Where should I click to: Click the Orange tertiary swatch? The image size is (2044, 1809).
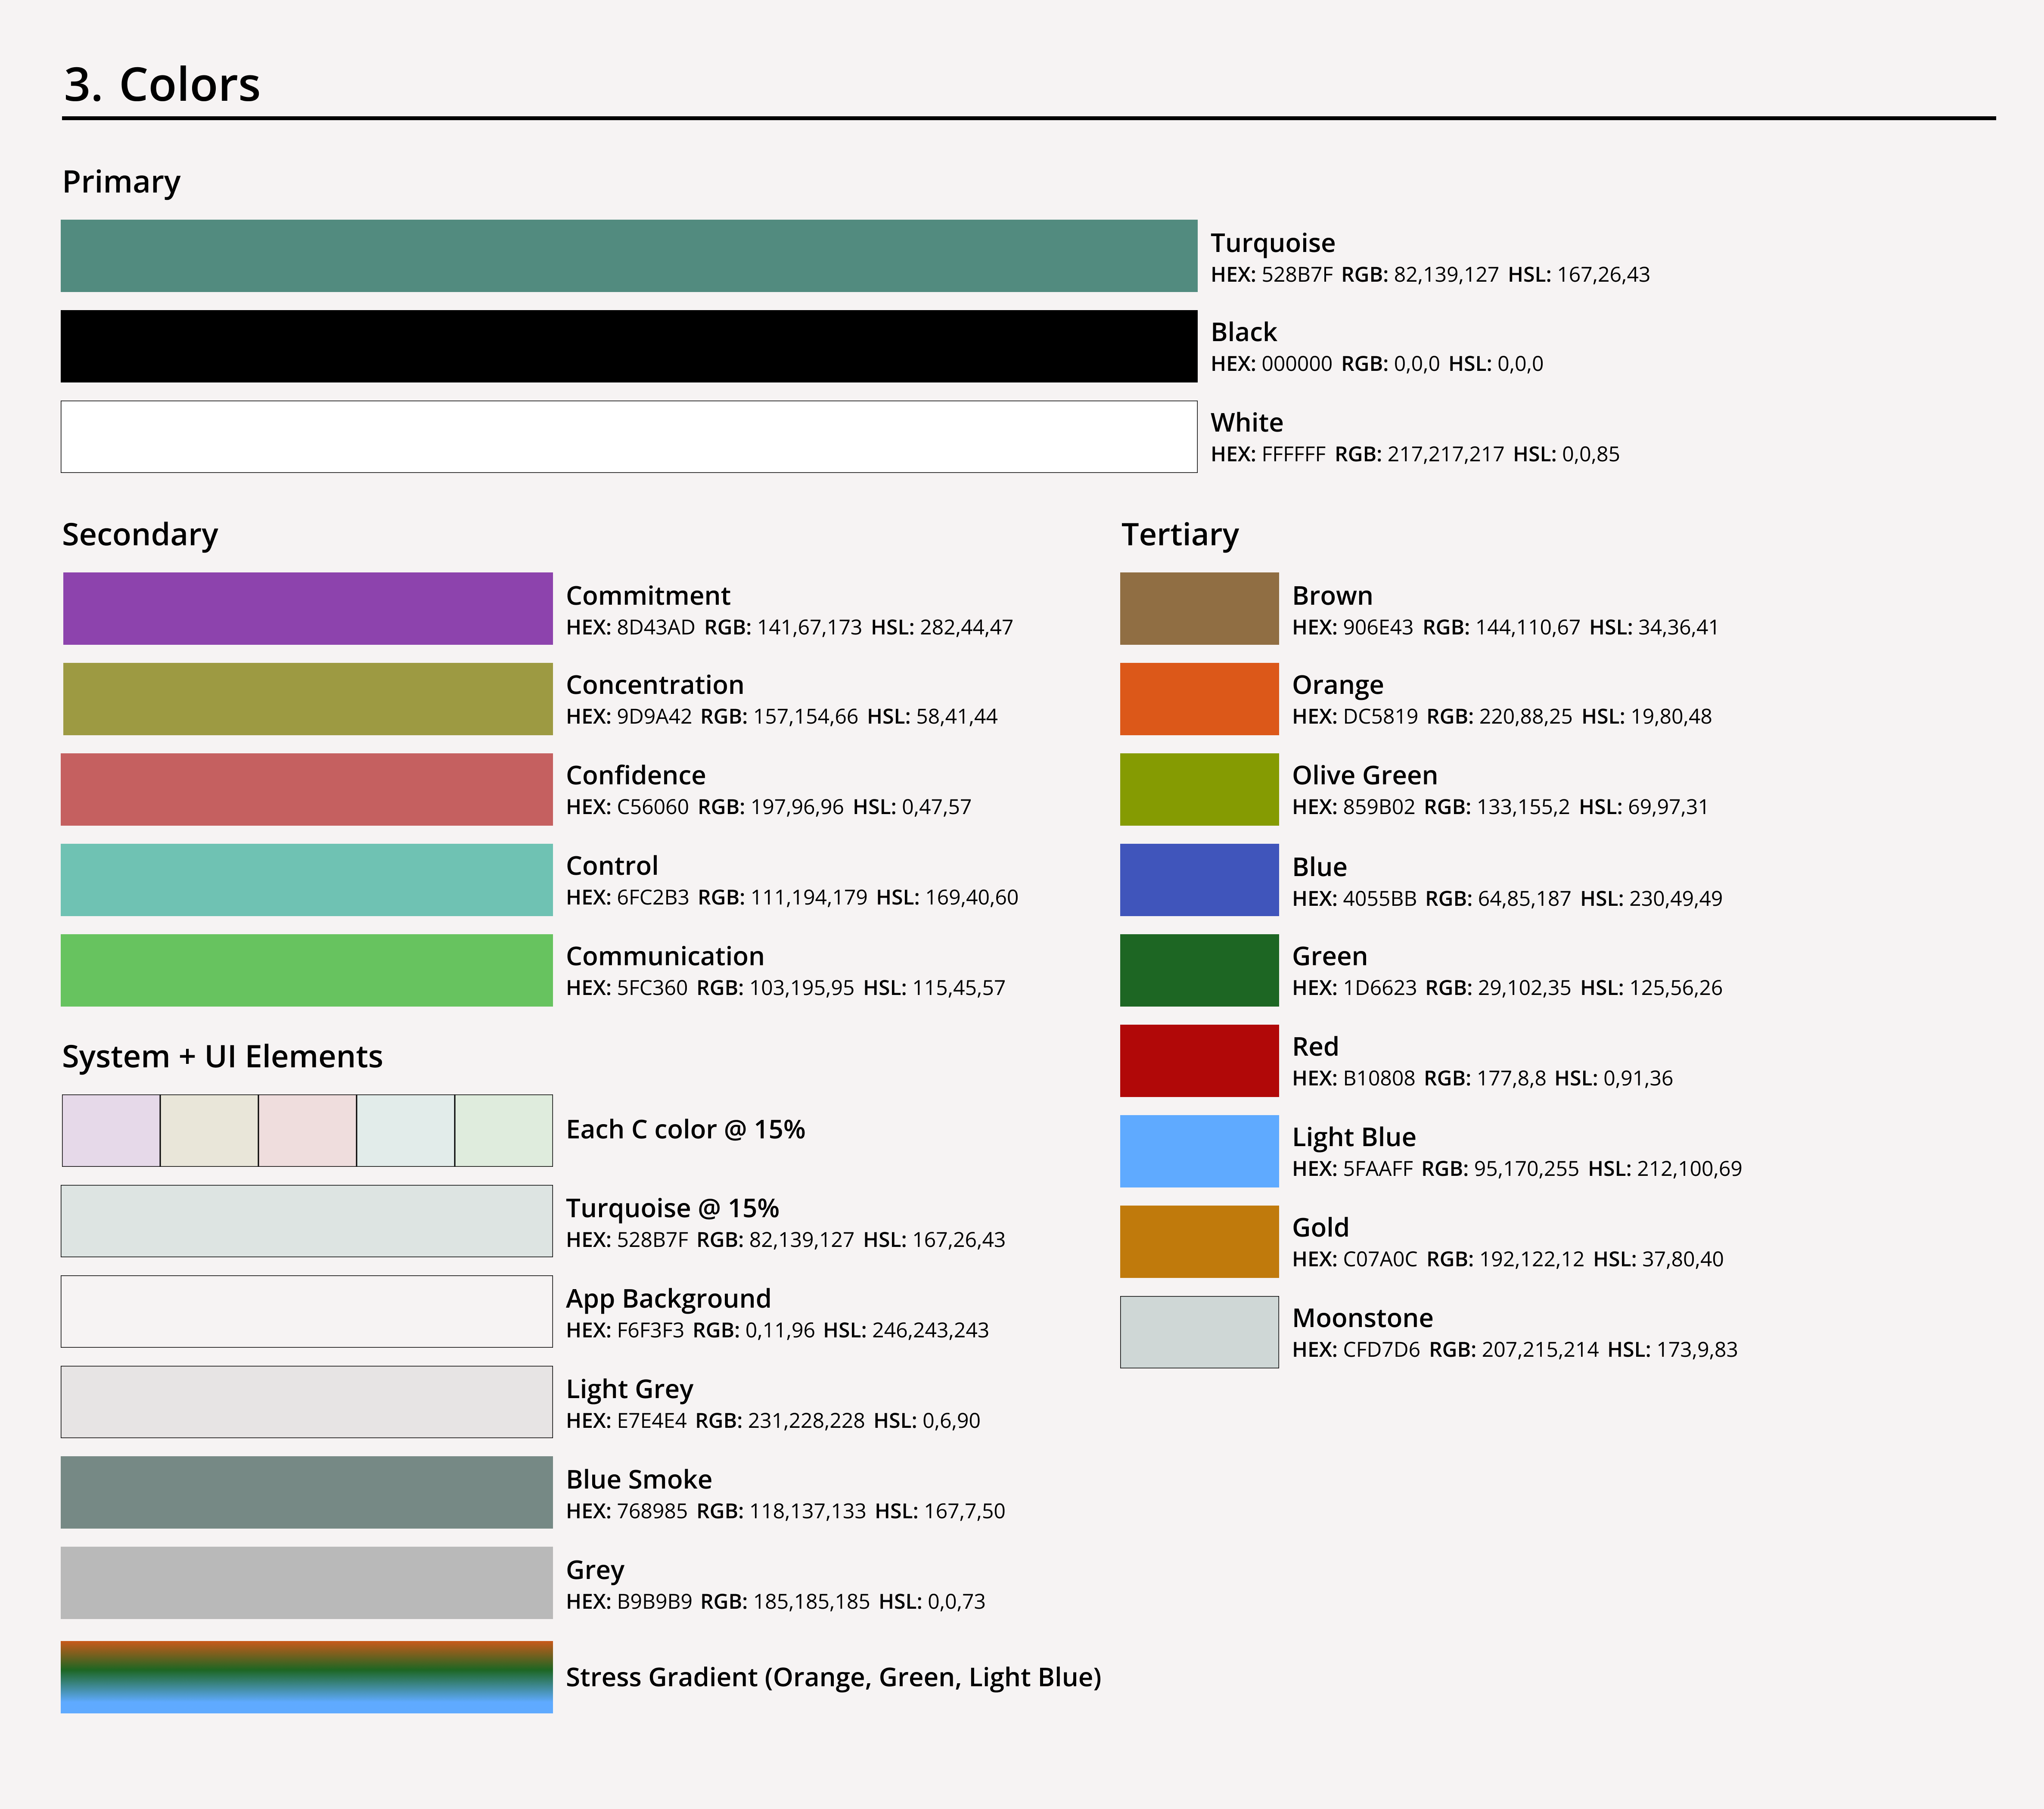click(x=1199, y=699)
